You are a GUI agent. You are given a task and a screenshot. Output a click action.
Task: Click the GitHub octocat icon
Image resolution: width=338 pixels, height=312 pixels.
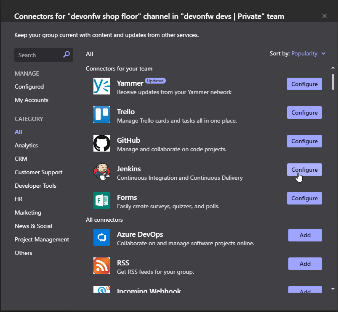(x=101, y=143)
